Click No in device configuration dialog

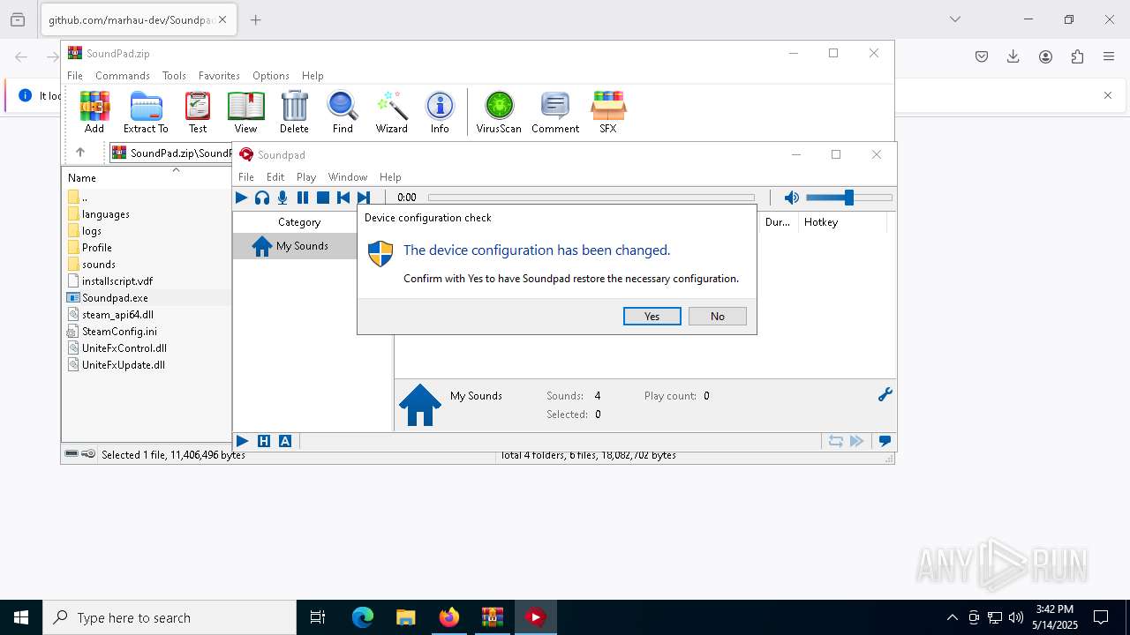tap(717, 316)
